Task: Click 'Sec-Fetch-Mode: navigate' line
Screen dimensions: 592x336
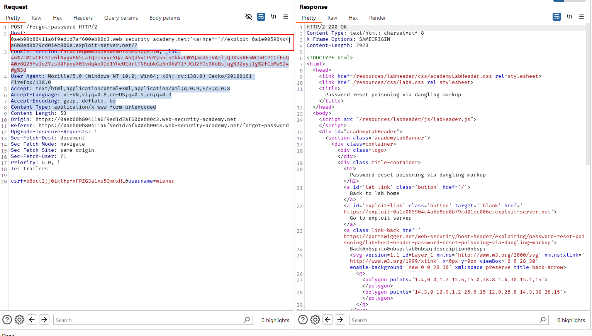Action: point(48,144)
